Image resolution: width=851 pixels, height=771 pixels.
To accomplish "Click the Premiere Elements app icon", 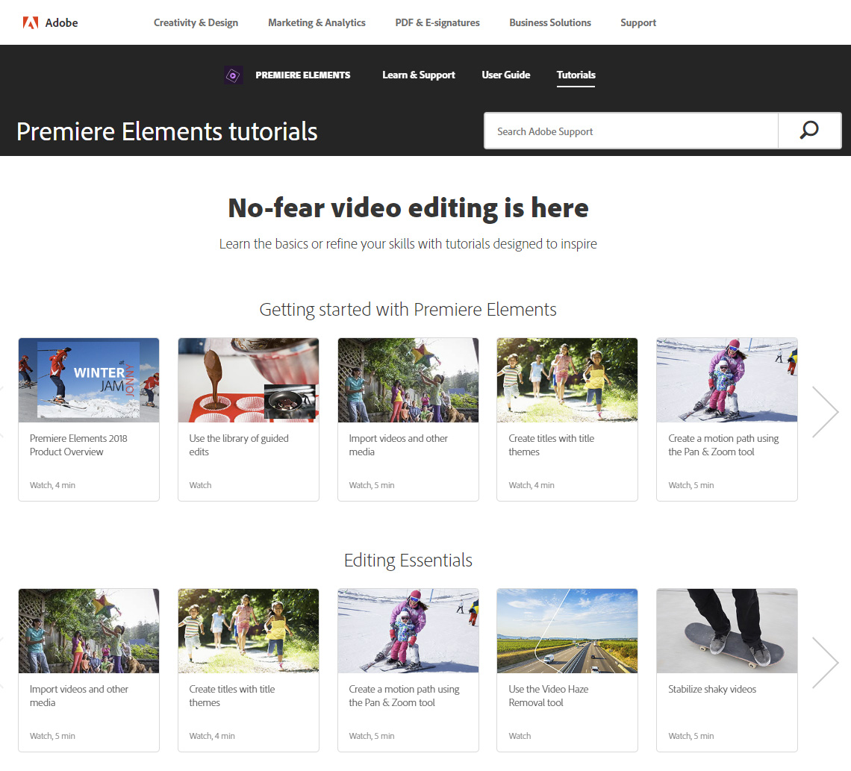I will tap(234, 75).
